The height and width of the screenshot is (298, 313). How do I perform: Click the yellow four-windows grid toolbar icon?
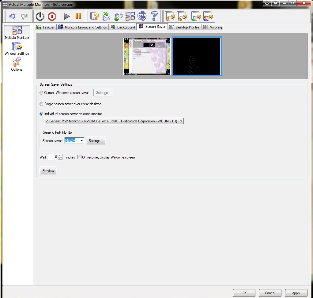(130, 16)
